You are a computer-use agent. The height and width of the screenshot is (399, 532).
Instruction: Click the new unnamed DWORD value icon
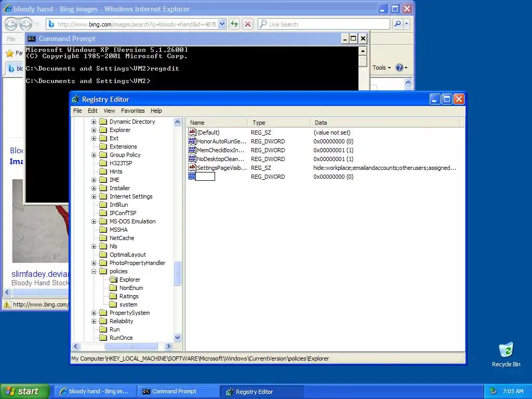coord(192,177)
